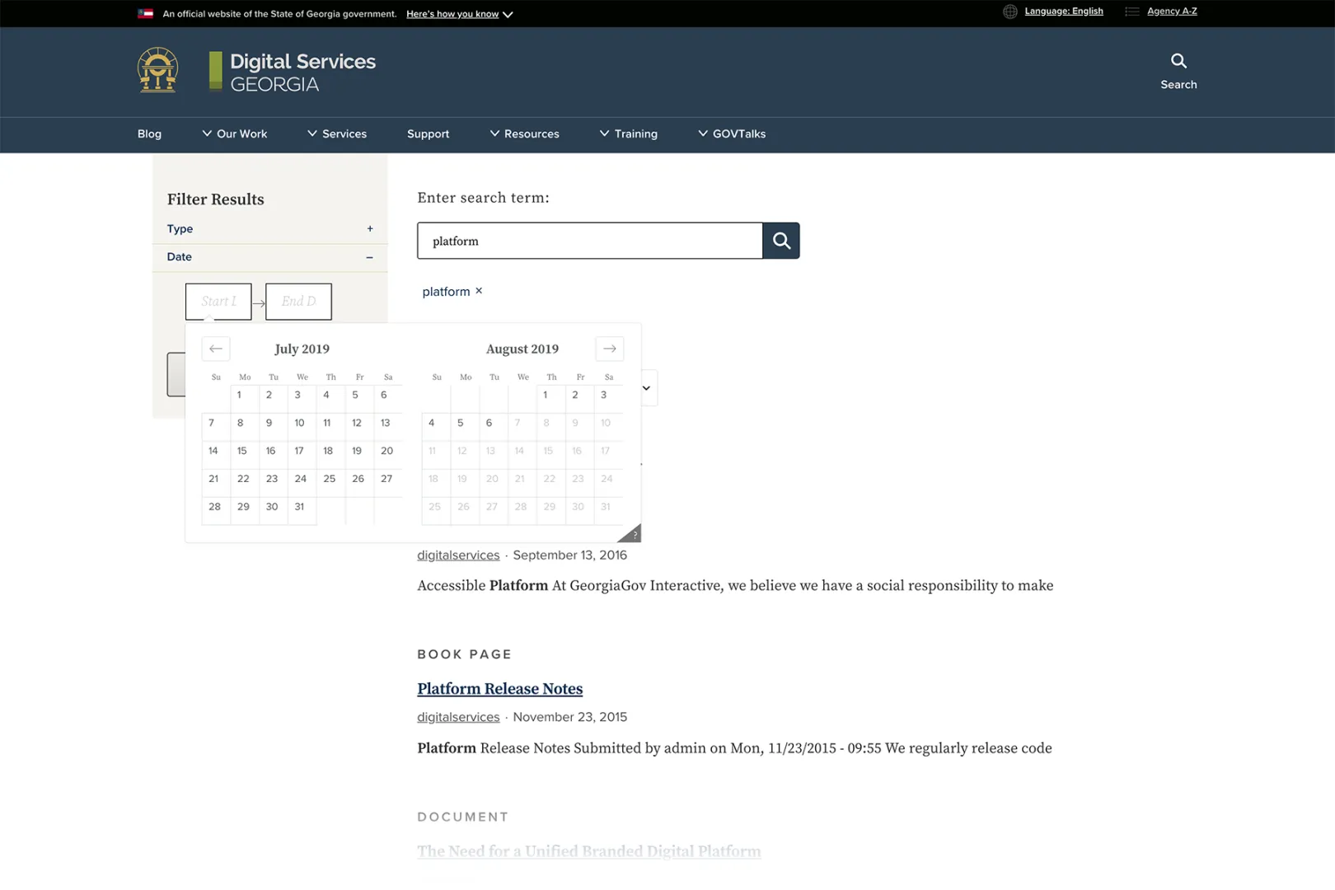Submit the search with the blue magnifier button

pos(781,241)
